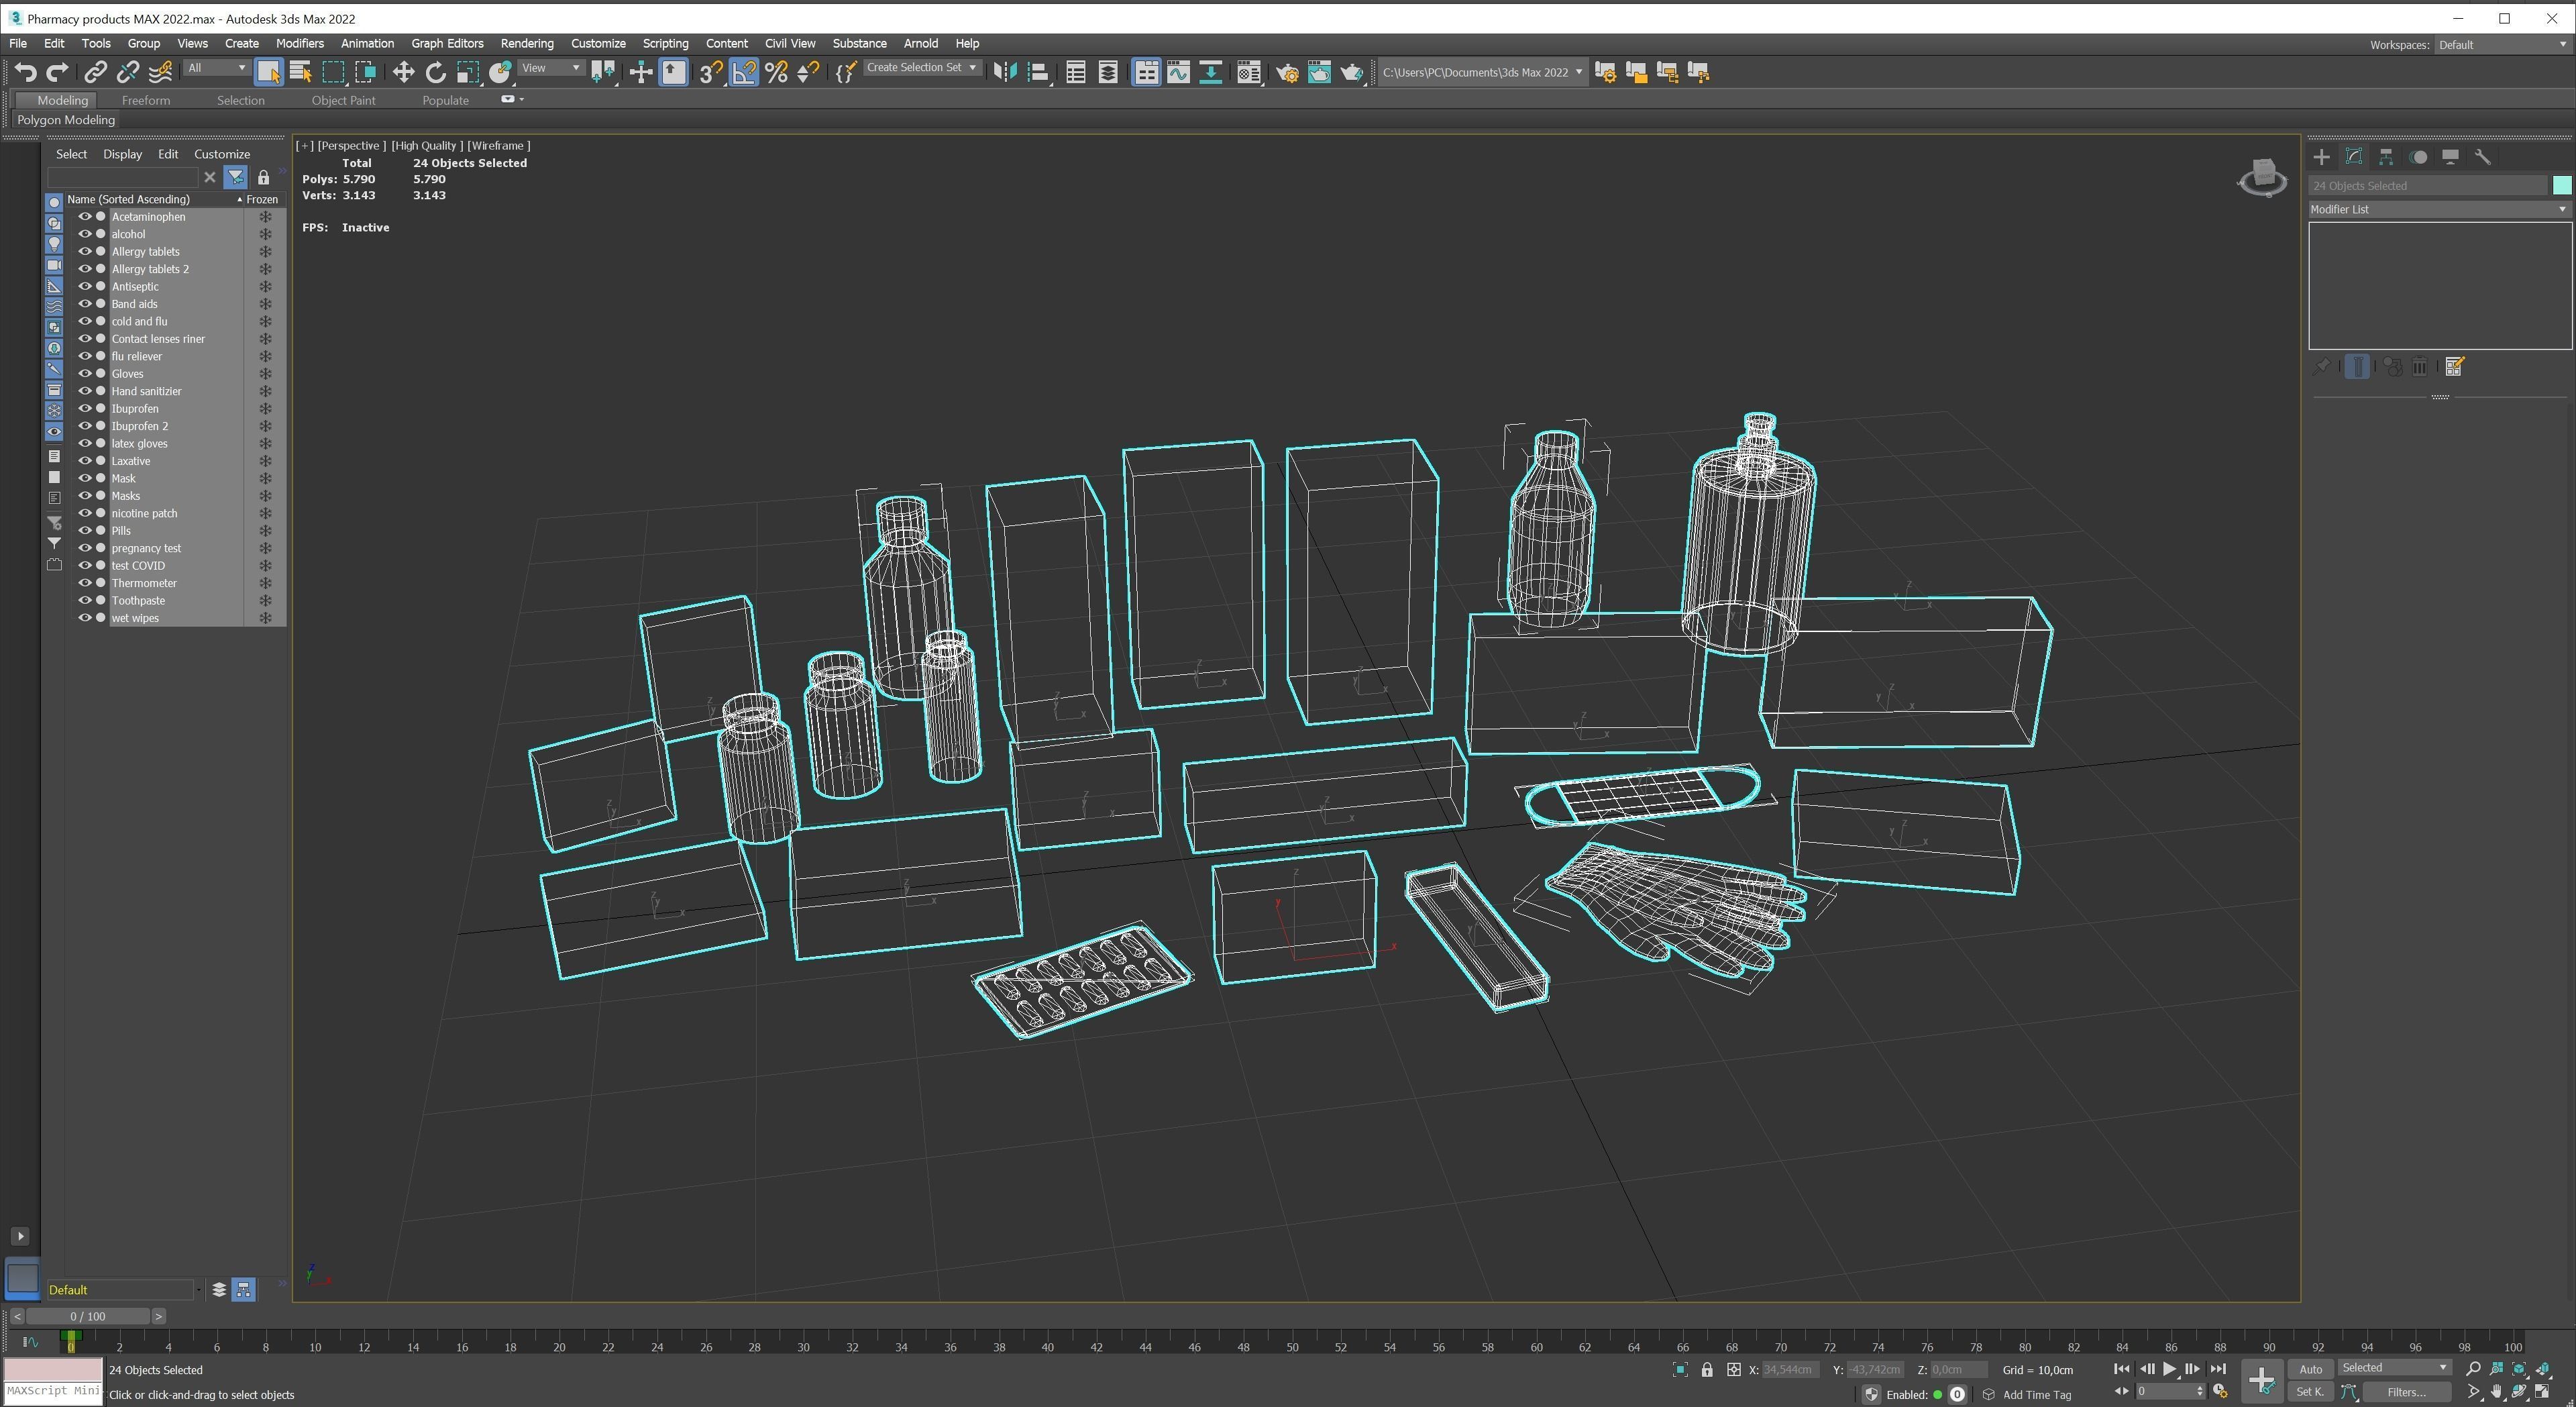Image resolution: width=2576 pixels, height=1407 pixels.
Task: Click the Set K. button
Action: pos(2310,1392)
